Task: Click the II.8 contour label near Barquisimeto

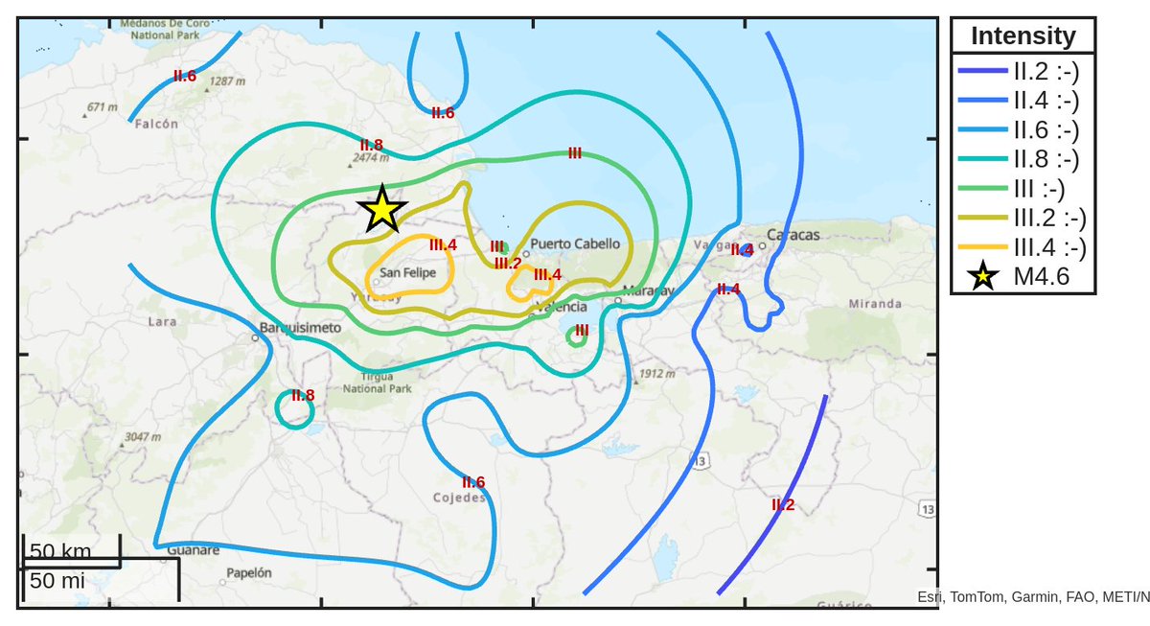Action: pyautogui.click(x=303, y=395)
